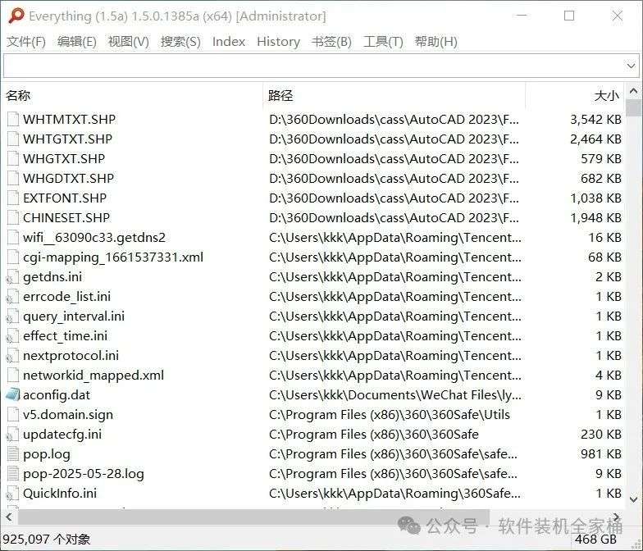Click the Everything magnifier app icon
The height and width of the screenshot is (551, 643).
[x=16, y=16]
